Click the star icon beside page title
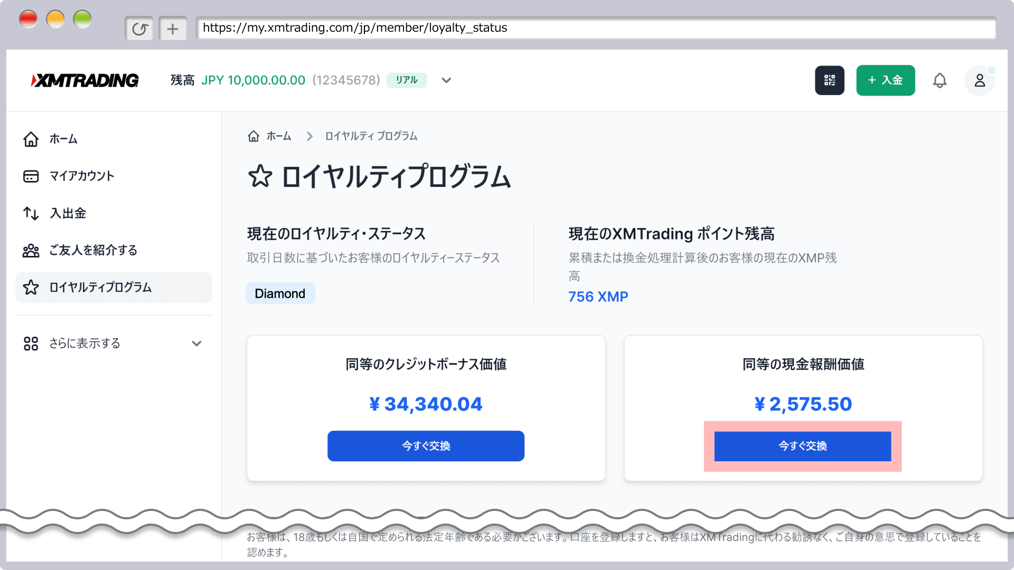 260,176
